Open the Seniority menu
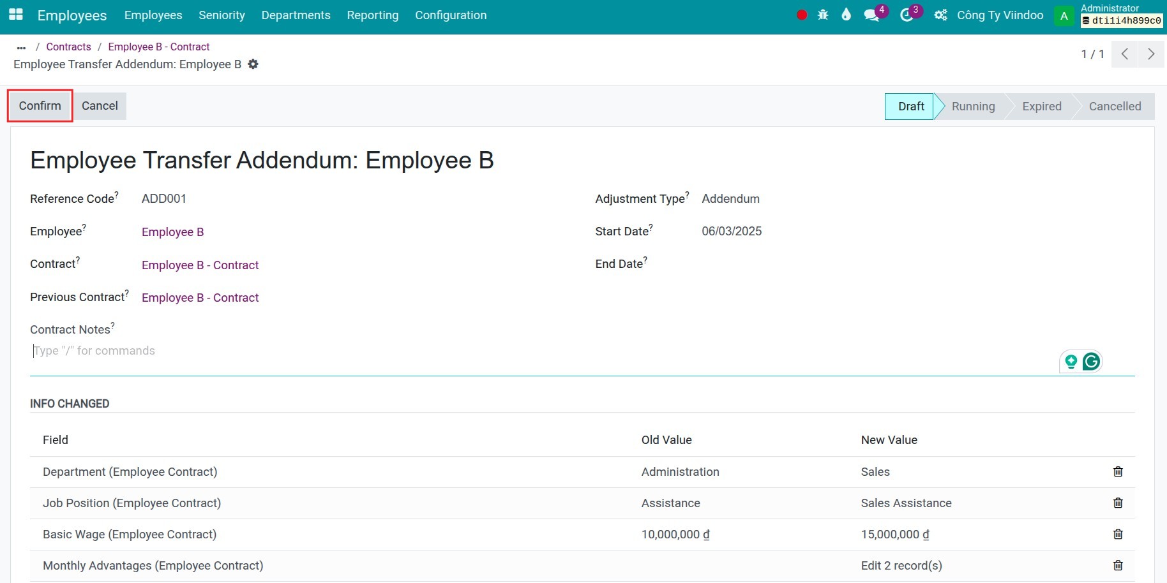Viewport: 1167px width, 583px height. coord(222,15)
